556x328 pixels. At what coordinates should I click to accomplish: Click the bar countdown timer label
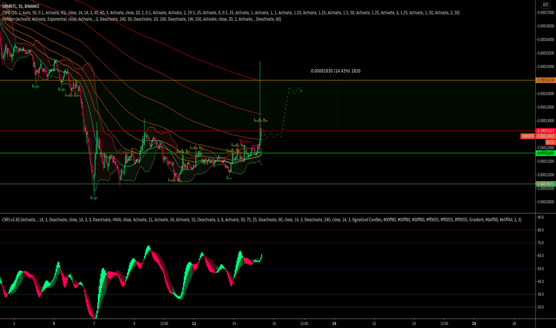coord(550,142)
